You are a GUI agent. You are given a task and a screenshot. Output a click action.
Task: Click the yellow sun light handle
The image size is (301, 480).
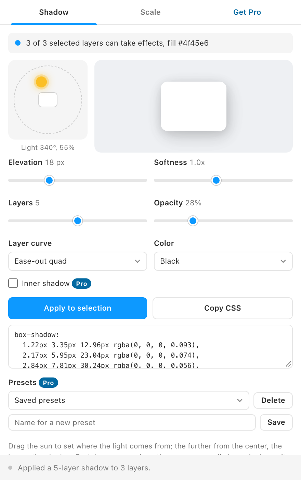[41, 82]
